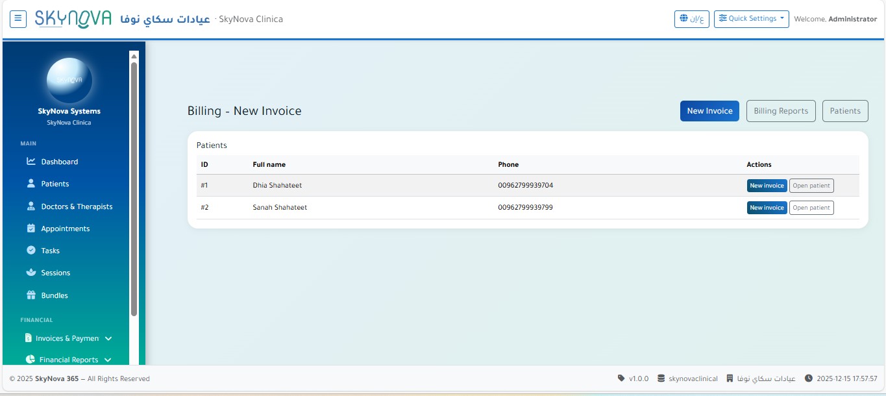Click the hamburger menu toggle button

[18, 19]
